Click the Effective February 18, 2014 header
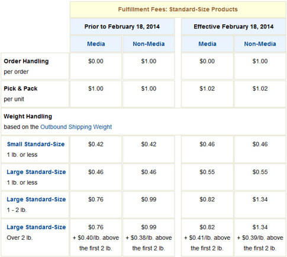This screenshot has height=257, width=287. point(234,27)
